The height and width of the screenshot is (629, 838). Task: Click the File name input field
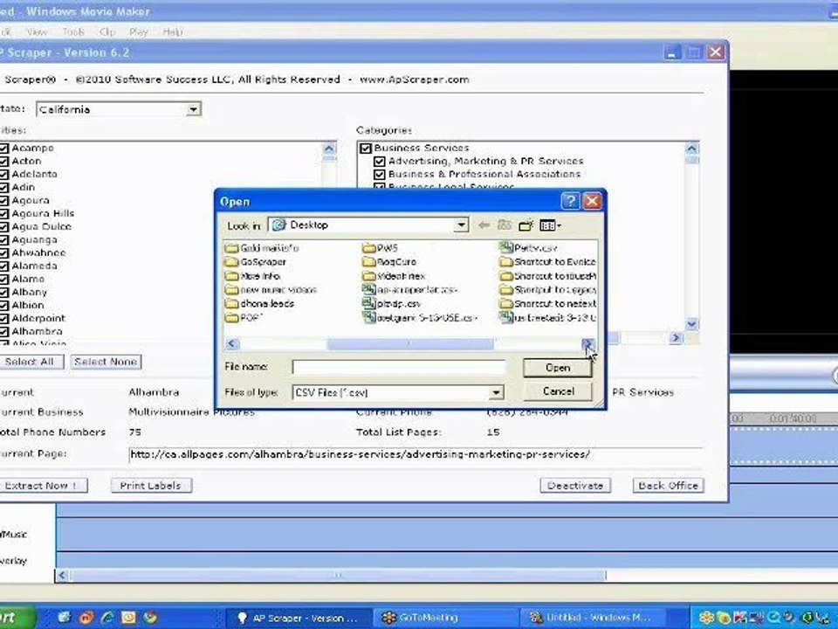coord(398,368)
